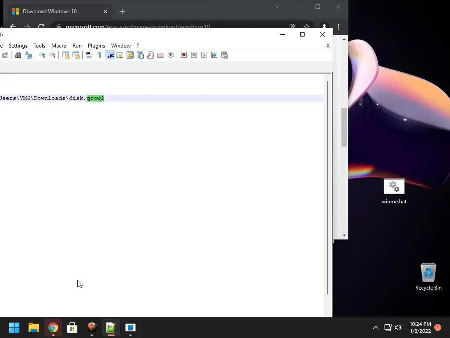Image resolution: width=450 pixels, height=338 pixels.
Task: Open the Settings menu
Action: point(18,46)
